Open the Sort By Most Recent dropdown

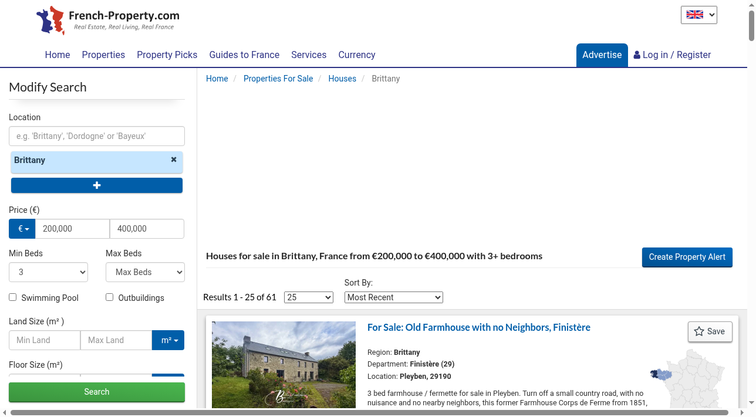click(x=394, y=297)
